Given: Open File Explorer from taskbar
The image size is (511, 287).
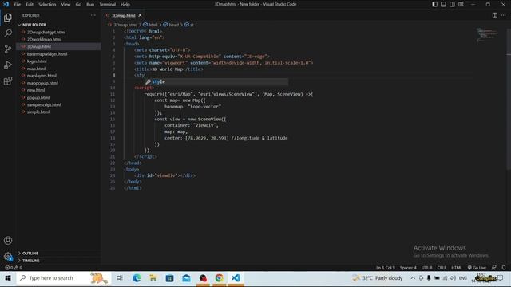Looking at the screenshot, I should pos(153,278).
